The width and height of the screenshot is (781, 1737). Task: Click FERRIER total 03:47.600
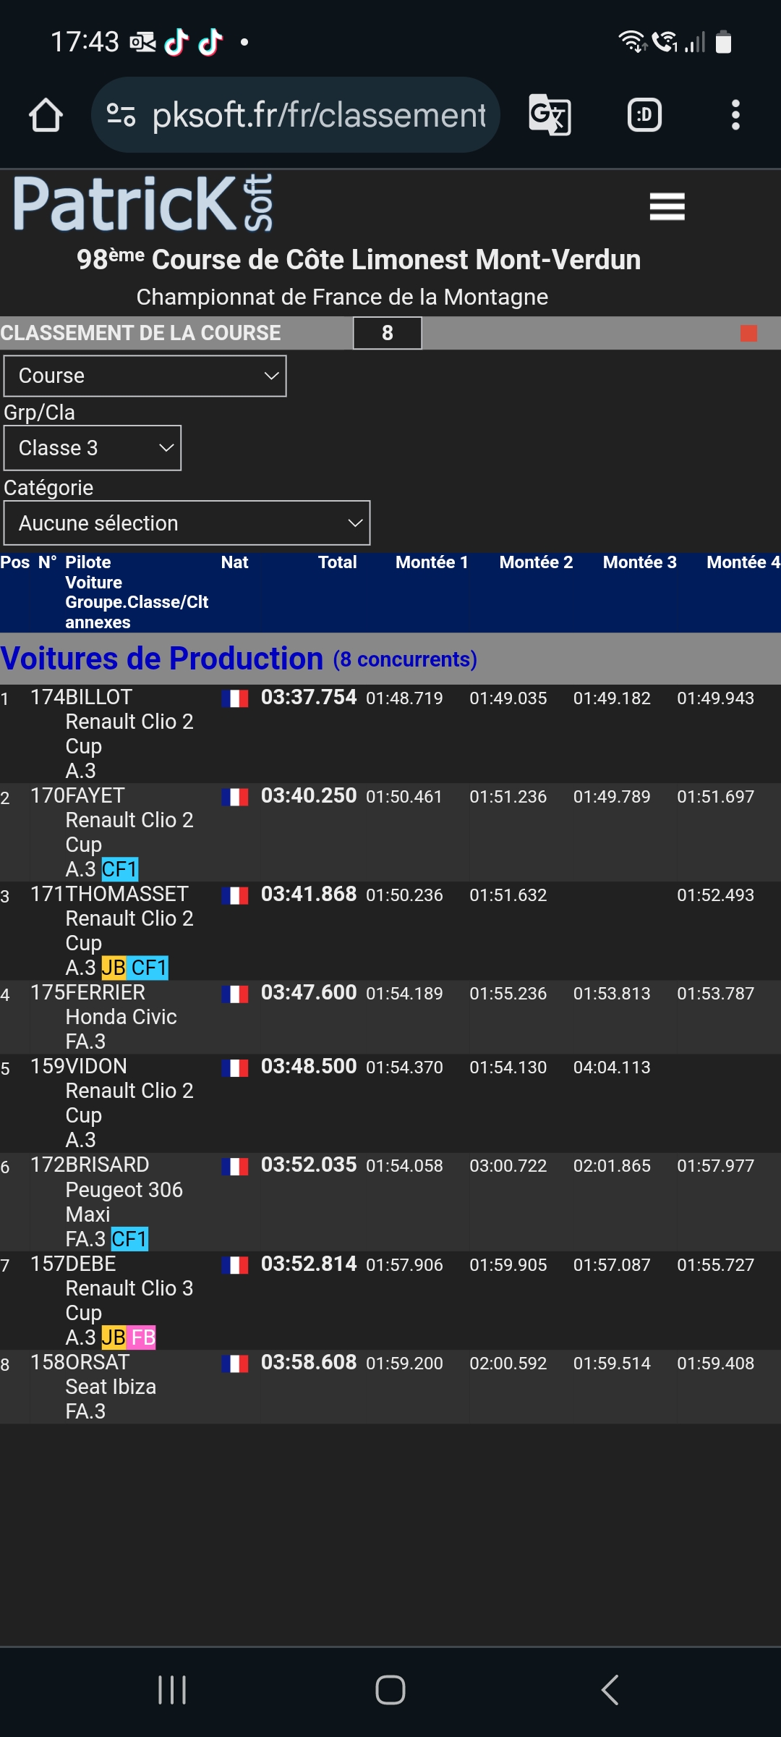(x=309, y=992)
